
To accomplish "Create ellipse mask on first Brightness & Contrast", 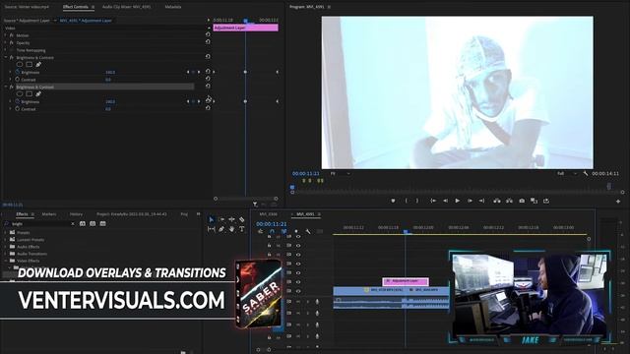I will pyautogui.click(x=20, y=64).
